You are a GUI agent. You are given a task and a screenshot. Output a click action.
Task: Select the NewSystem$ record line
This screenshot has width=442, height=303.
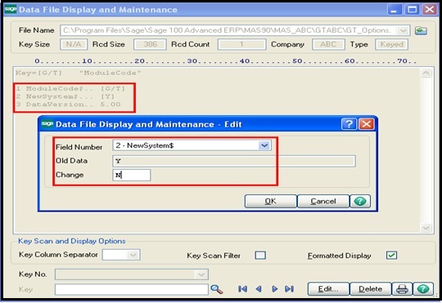(65, 96)
